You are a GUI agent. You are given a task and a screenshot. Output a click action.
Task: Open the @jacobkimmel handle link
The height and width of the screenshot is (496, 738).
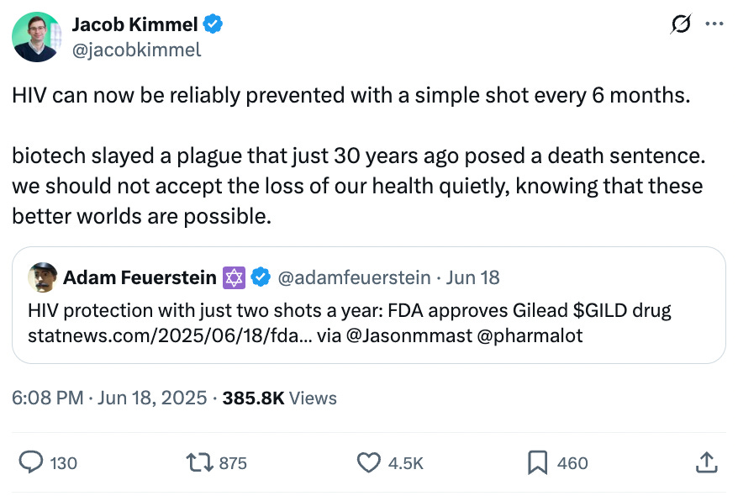click(x=136, y=50)
